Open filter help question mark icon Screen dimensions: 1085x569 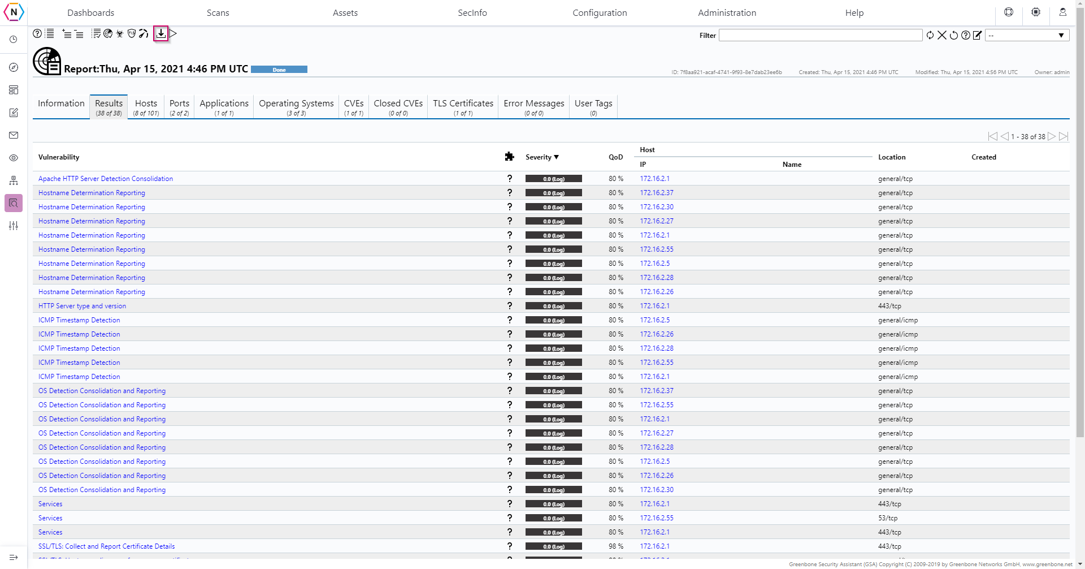point(966,35)
